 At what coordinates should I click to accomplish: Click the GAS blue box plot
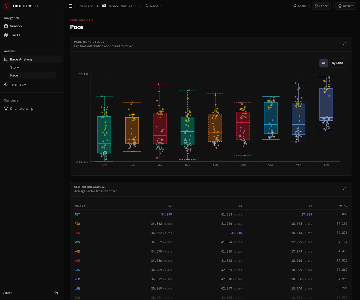click(x=271, y=118)
